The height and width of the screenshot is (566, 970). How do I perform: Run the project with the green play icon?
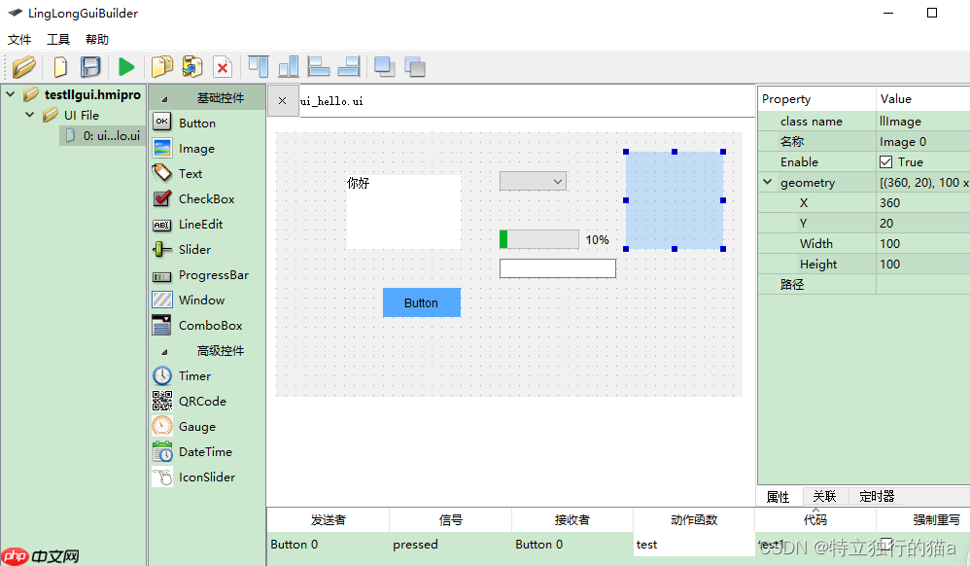coord(127,66)
